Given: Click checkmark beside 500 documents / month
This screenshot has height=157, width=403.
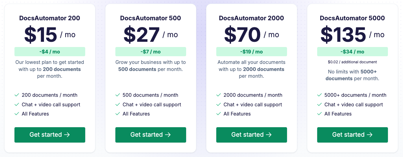Looking at the screenshot, I should (118, 95).
